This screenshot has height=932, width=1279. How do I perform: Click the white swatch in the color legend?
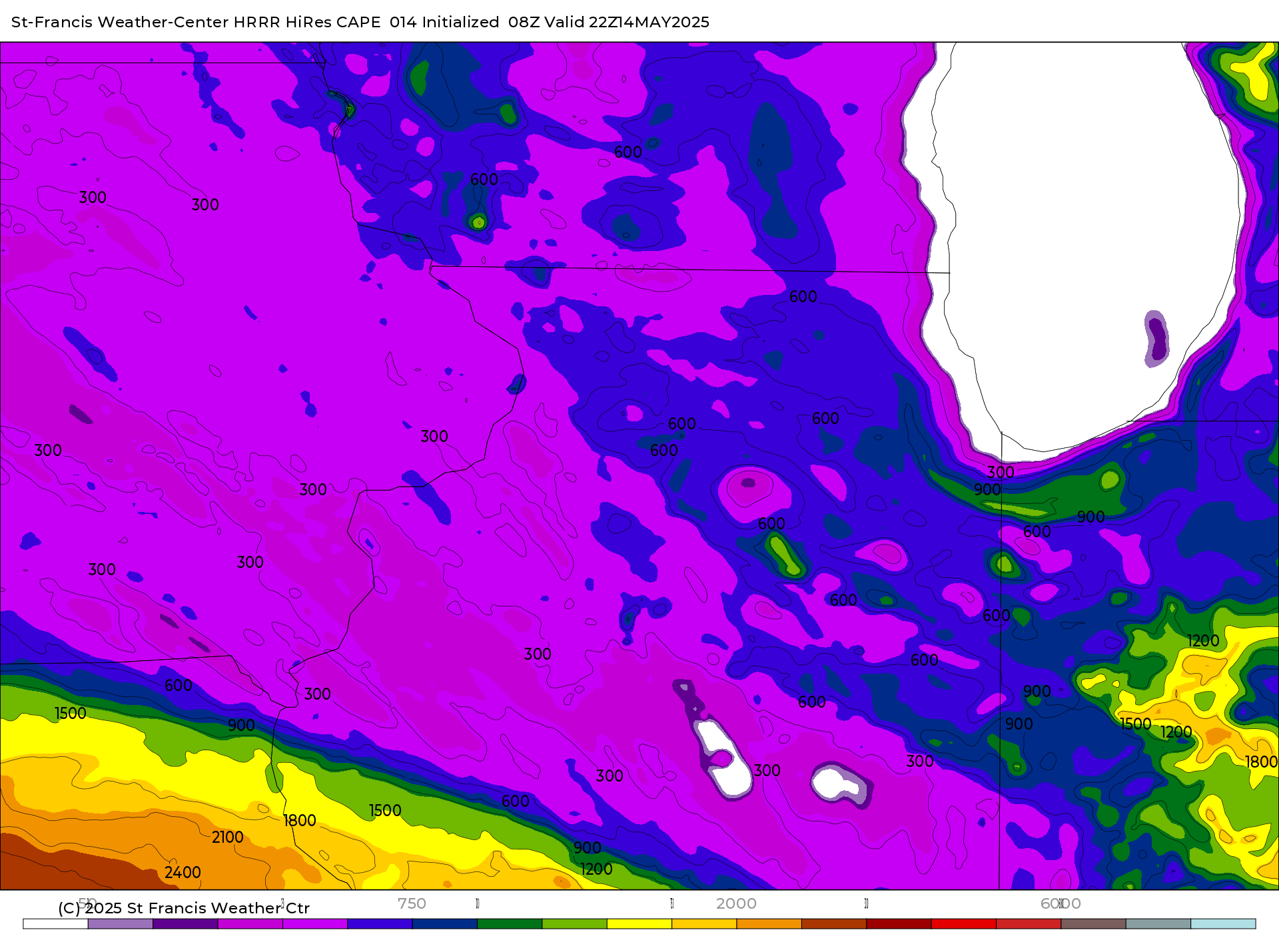(55, 924)
